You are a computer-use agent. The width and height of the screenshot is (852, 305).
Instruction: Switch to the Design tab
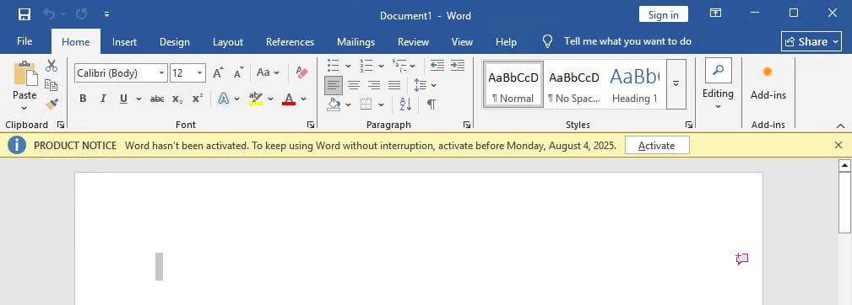click(175, 42)
